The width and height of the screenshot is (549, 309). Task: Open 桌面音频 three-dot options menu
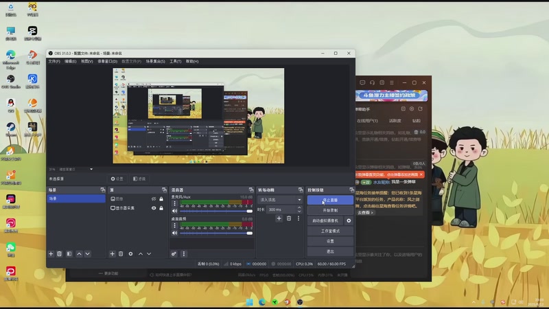pyautogui.click(x=175, y=226)
